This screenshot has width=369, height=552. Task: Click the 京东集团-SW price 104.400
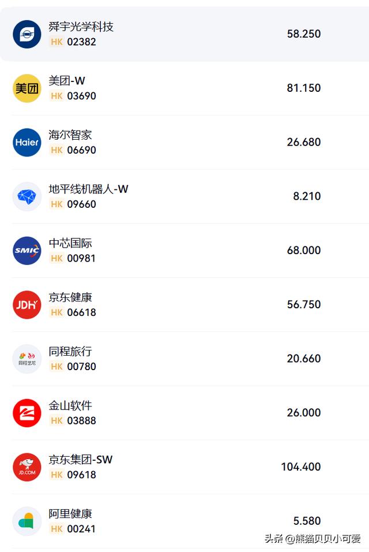[300, 467]
